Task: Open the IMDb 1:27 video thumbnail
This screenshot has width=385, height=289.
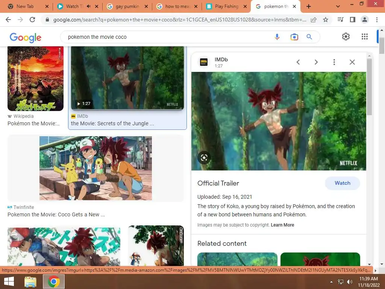Action: [x=127, y=78]
